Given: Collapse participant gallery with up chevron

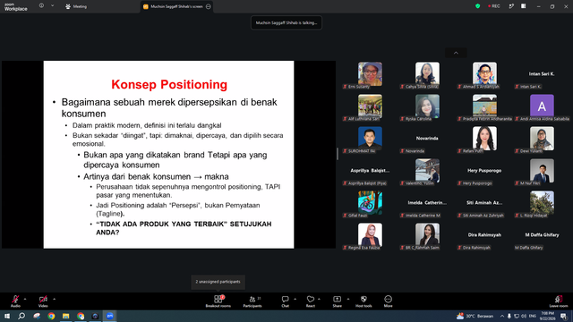Looking at the screenshot, I should point(456,53).
